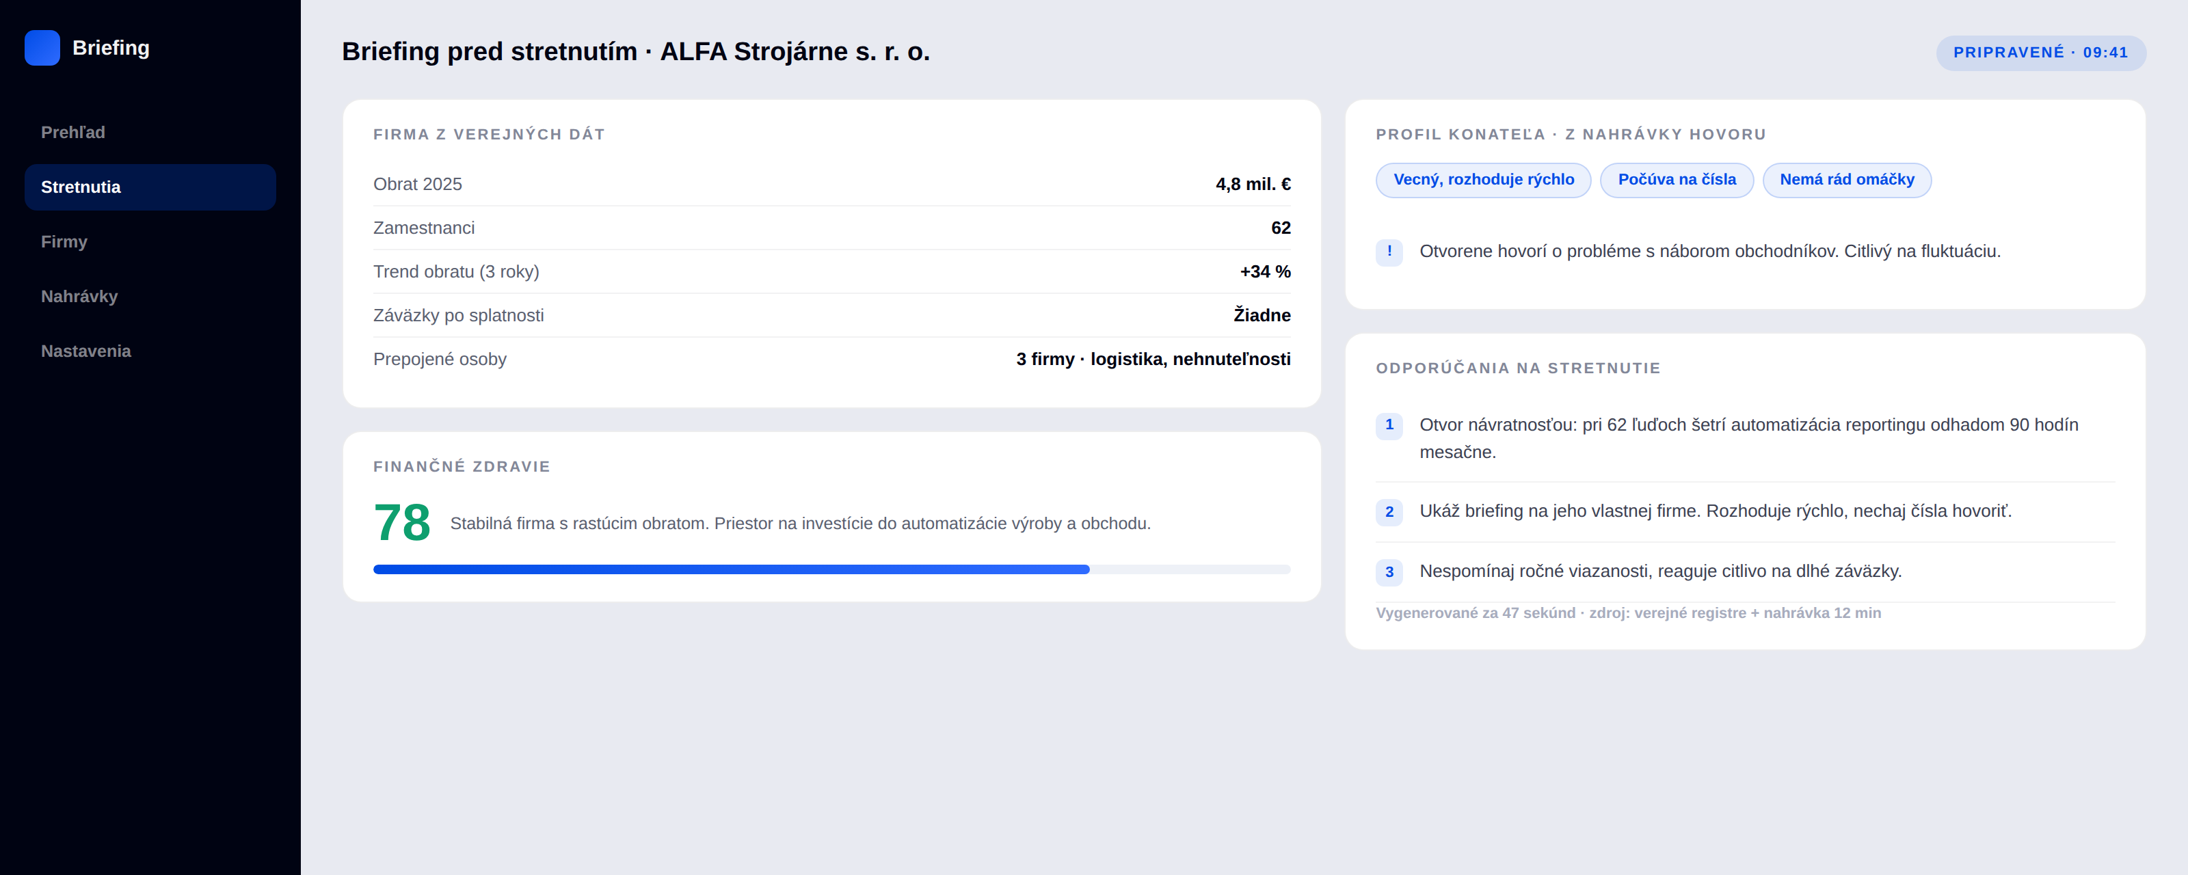Viewport: 2188px width, 875px height.
Task: Click the financial health progress bar
Action: coord(831,569)
